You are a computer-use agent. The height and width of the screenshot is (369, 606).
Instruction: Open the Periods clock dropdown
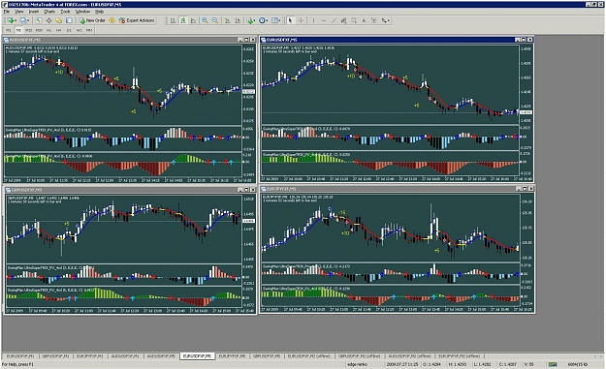263,21
